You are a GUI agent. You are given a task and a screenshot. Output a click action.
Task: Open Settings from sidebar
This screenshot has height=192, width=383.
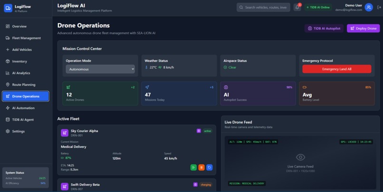tap(26, 131)
